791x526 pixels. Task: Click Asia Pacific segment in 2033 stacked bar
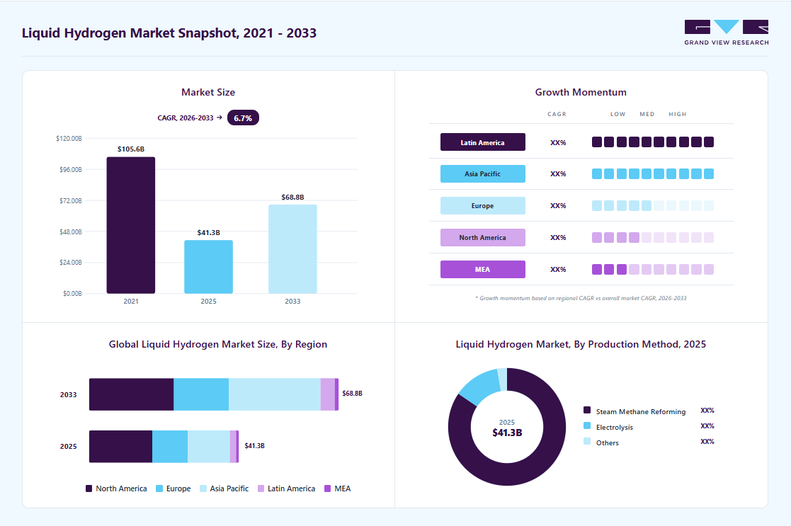click(275, 394)
